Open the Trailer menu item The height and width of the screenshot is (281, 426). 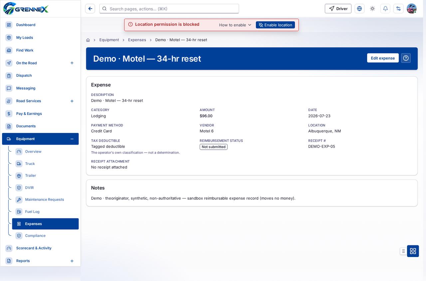(x=45, y=176)
